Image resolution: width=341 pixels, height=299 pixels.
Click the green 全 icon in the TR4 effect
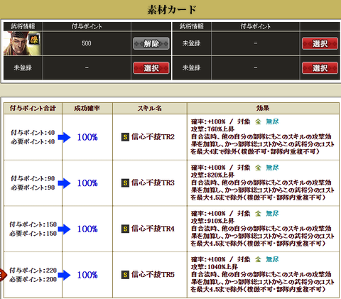point(258,214)
